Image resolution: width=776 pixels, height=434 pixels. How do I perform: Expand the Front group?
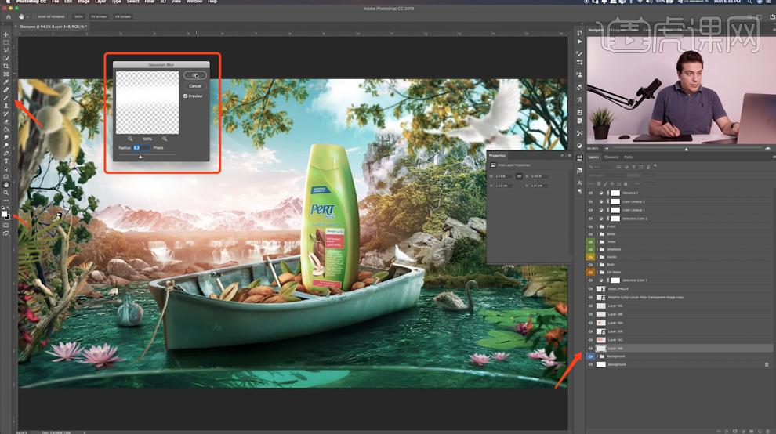pyautogui.click(x=597, y=226)
